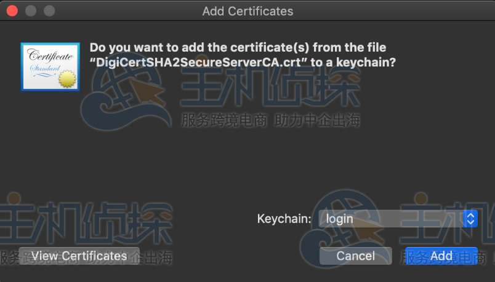Confirm with the Add button

point(441,256)
